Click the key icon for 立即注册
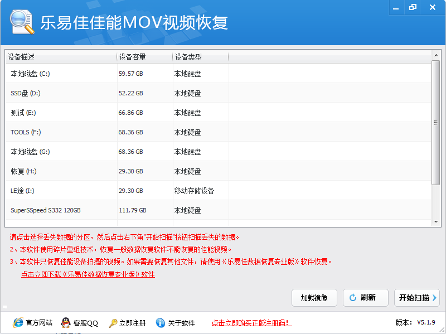The height and width of the screenshot is (334, 446). coord(113,323)
